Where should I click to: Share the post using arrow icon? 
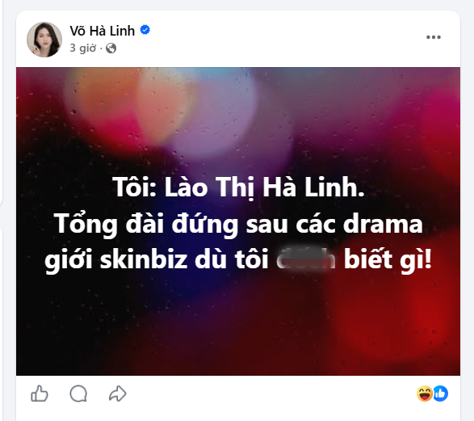click(x=118, y=394)
